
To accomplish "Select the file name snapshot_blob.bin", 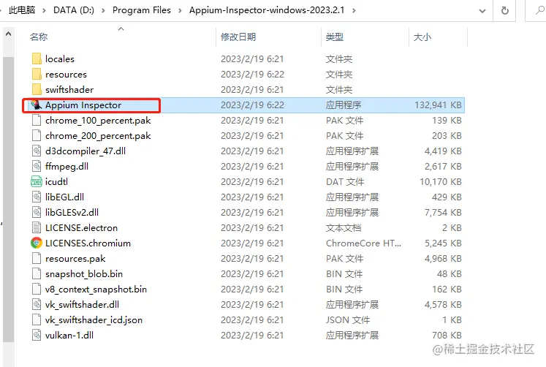I will click(x=84, y=273).
